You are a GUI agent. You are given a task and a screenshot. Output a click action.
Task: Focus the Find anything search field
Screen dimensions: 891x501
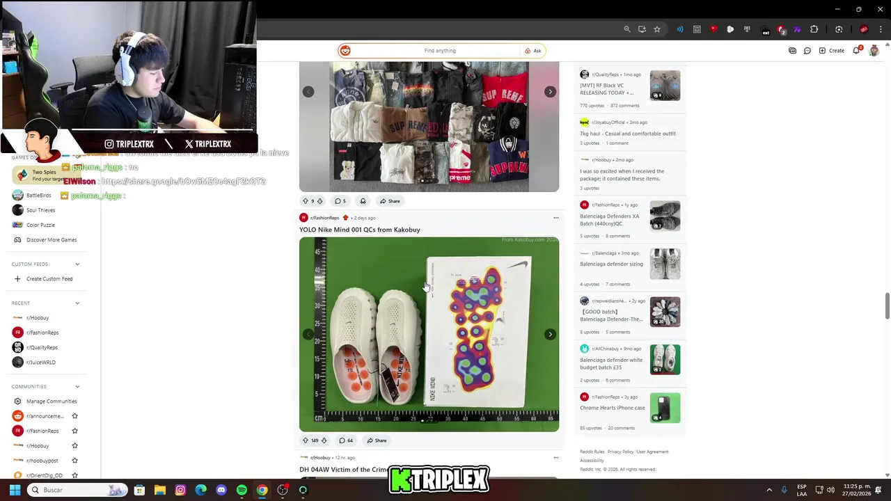[440, 51]
